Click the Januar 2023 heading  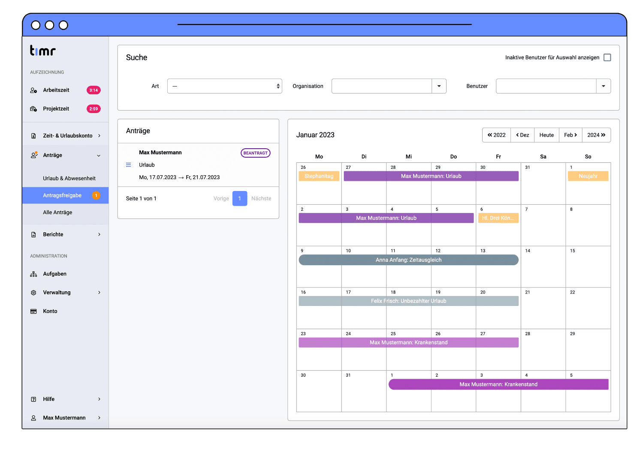315,135
